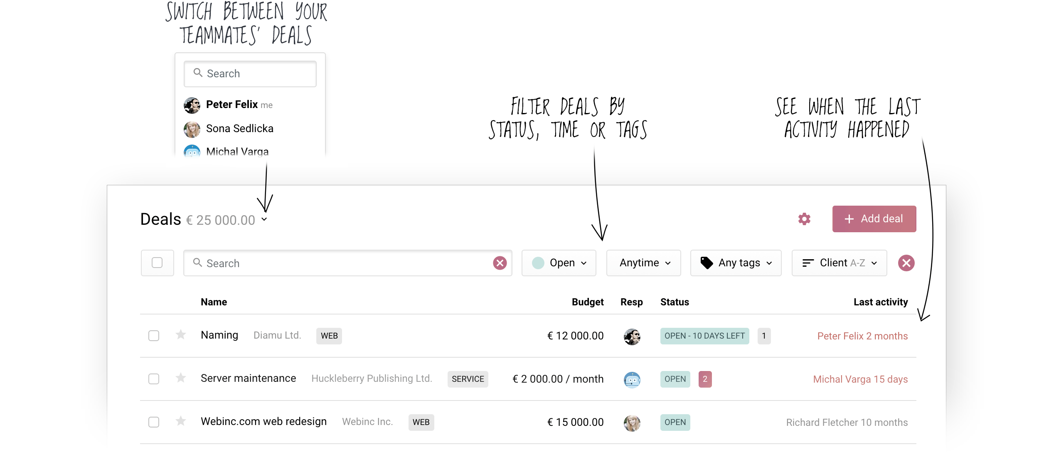
Task: Open deals settings gear icon
Action: [x=804, y=219]
